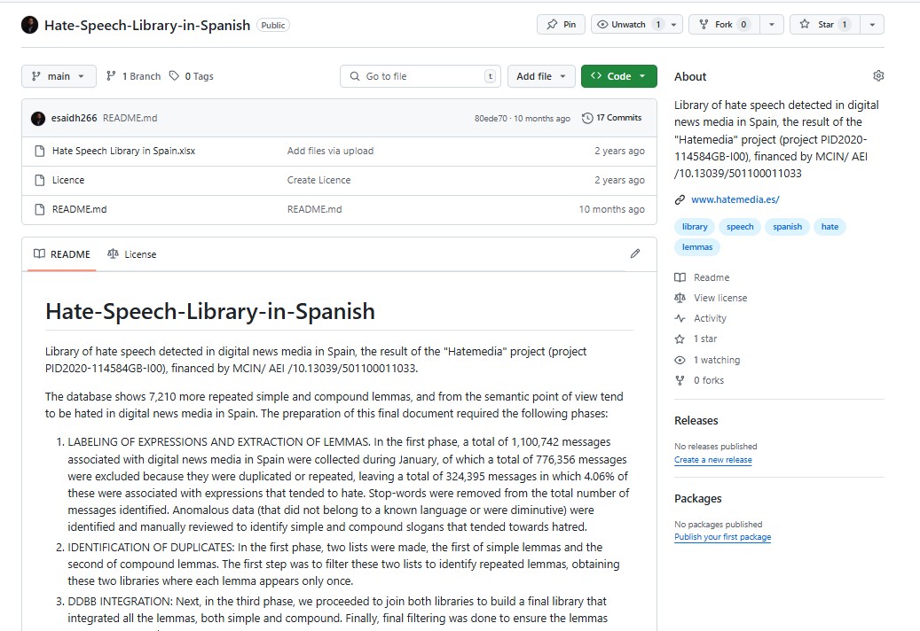920x631 pixels.
Task: Click the star icon beside 1 star
Action: (680, 339)
